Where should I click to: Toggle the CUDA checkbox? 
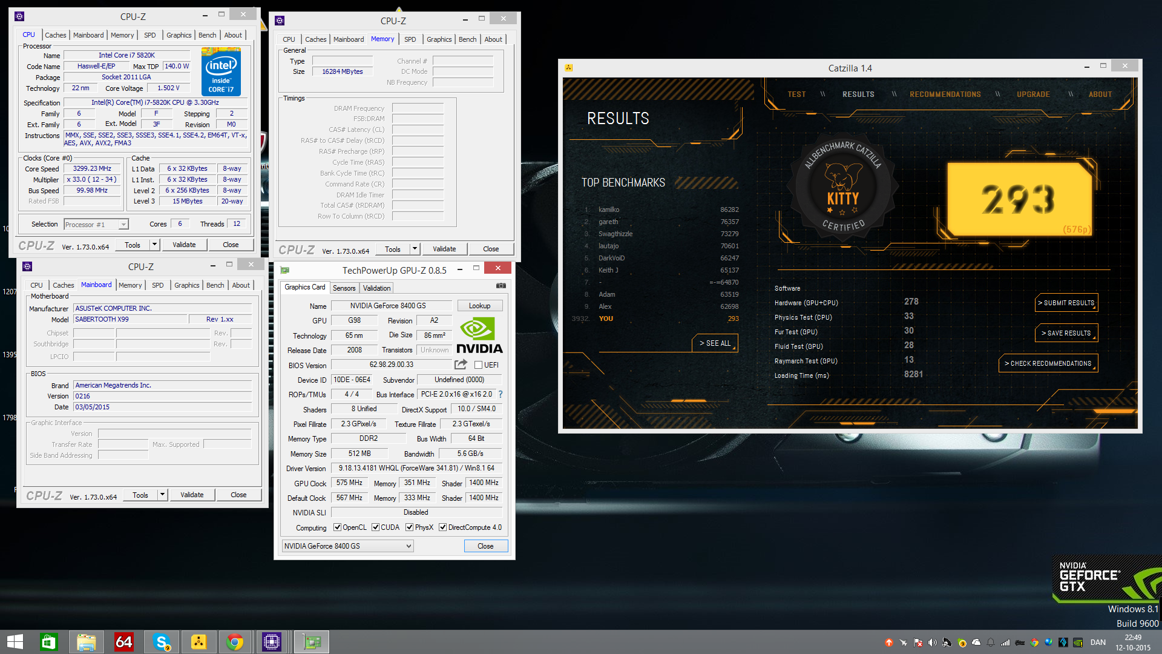coord(375,527)
